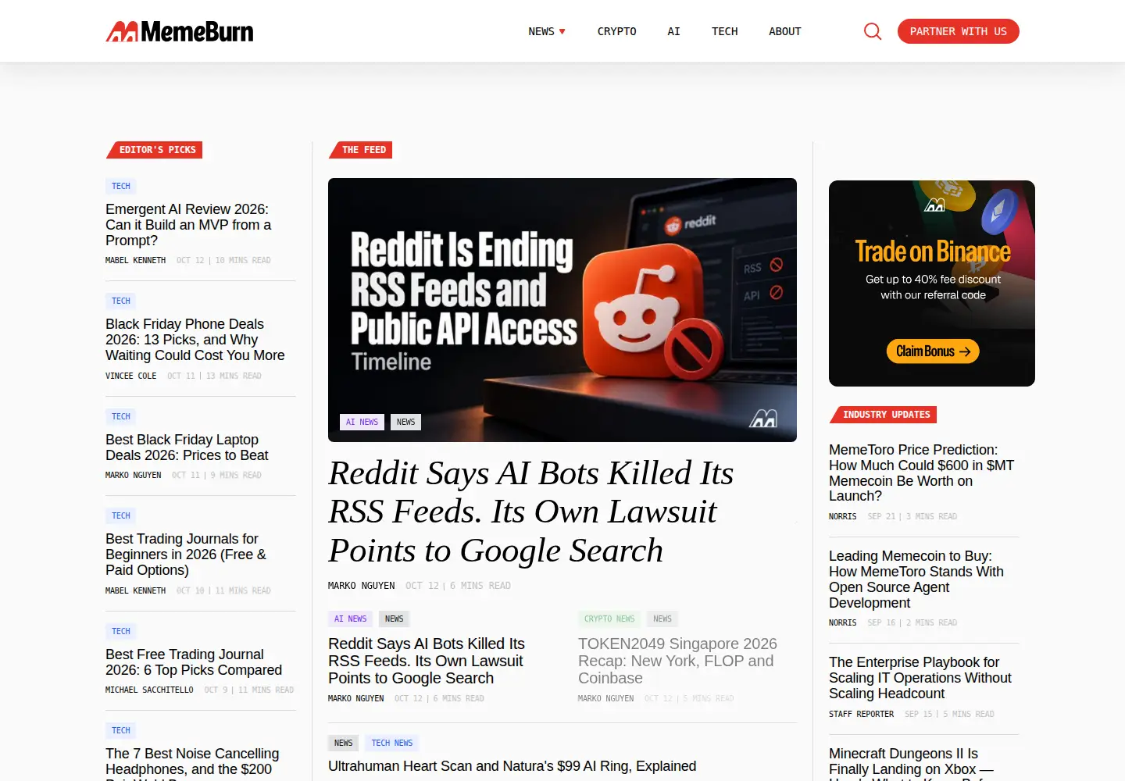Open MemeToro Price Prediction article
Viewport: 1125px width, 781px height.
point(922,473)
